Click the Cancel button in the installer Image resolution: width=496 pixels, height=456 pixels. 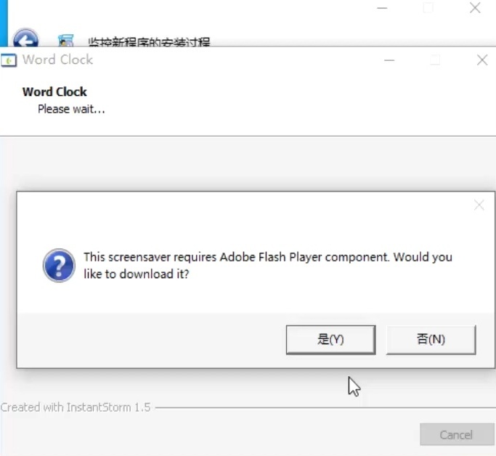pos(455,435)
